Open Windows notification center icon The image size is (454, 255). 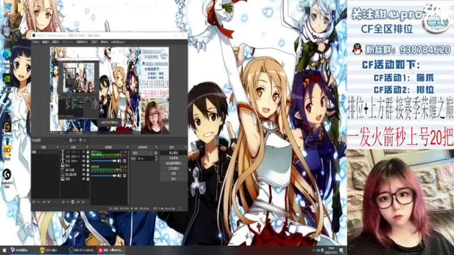click(342, 250)
